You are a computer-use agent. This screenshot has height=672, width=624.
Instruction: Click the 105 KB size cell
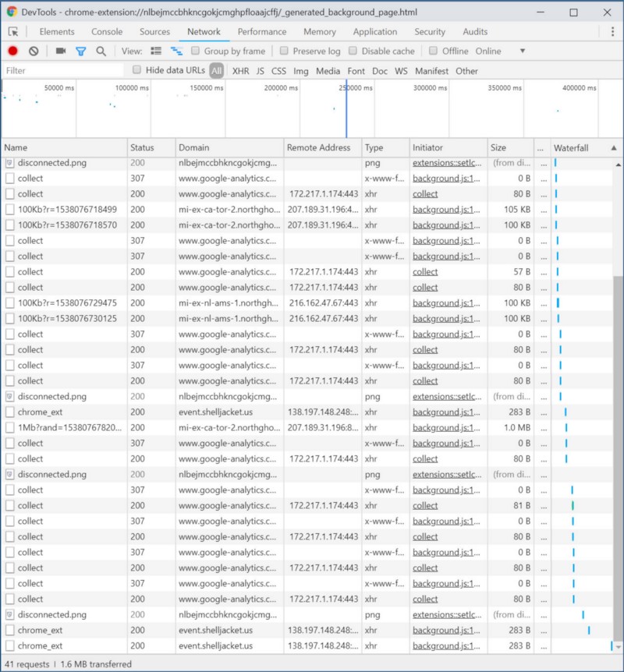(x=510, y=210)
